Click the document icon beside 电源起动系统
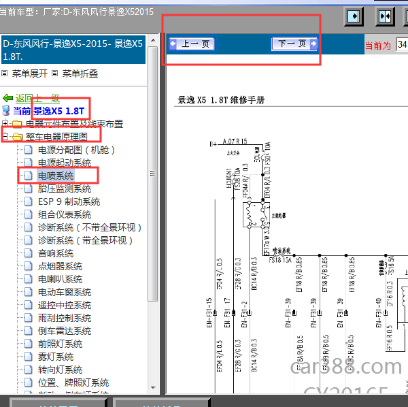The height and width of the screenshot is (407, 408). [x=29, y=163]
